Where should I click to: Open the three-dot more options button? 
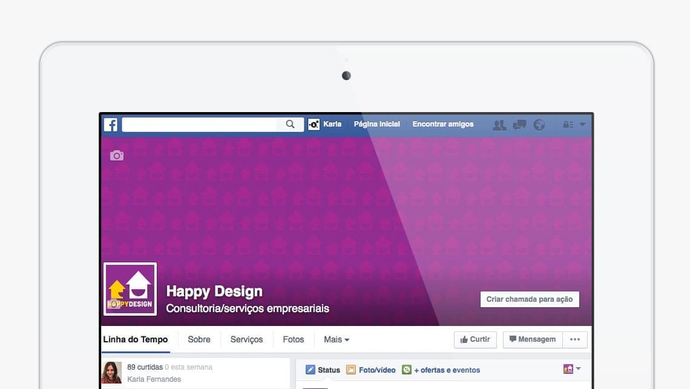(575, 340)
